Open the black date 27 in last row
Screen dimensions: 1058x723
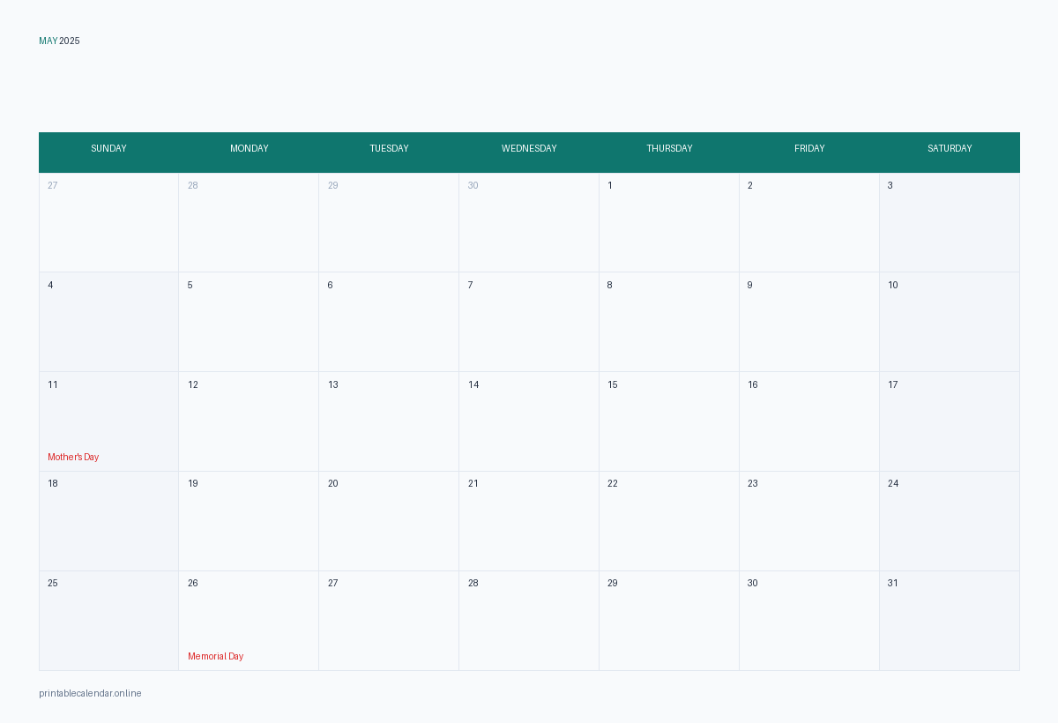pos(333,584)
